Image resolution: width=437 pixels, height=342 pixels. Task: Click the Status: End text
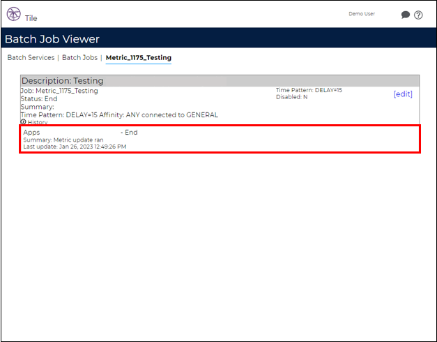click(x=39, y=99)
